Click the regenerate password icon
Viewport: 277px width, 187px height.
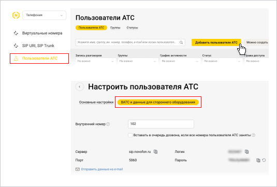pyautogui.click(x=264, y=160)
